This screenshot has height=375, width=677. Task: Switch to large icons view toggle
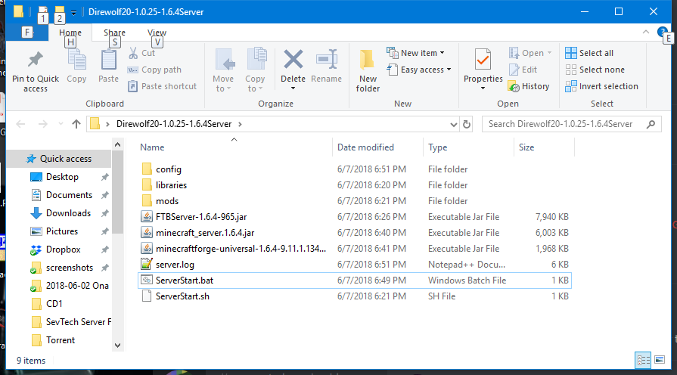(658, 361)
